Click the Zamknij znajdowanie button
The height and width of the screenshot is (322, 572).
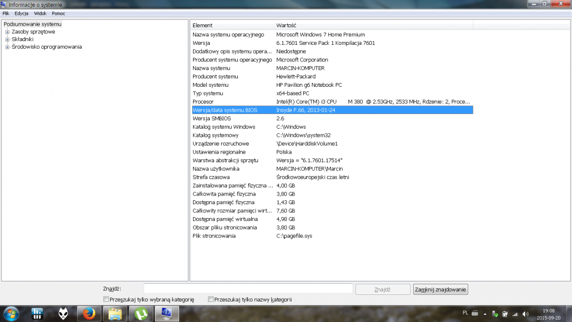441,289
